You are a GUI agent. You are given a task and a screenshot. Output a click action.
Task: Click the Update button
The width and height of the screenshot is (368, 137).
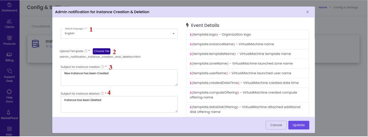[x=299, y=125]
